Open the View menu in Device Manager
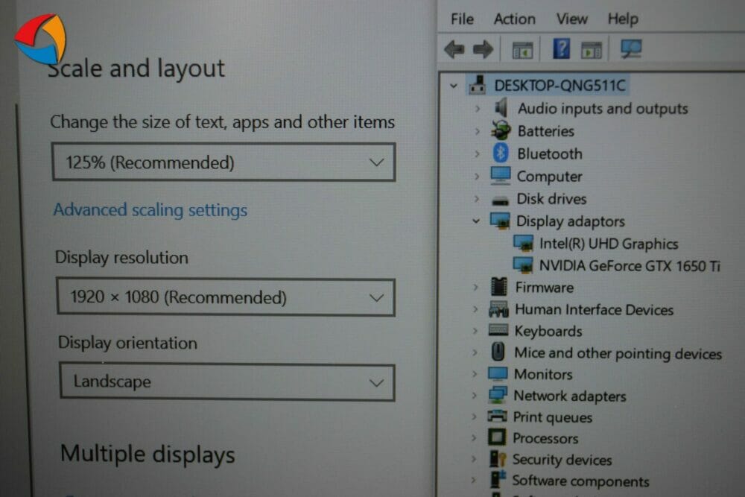745x497 pixels. [572, 19]
